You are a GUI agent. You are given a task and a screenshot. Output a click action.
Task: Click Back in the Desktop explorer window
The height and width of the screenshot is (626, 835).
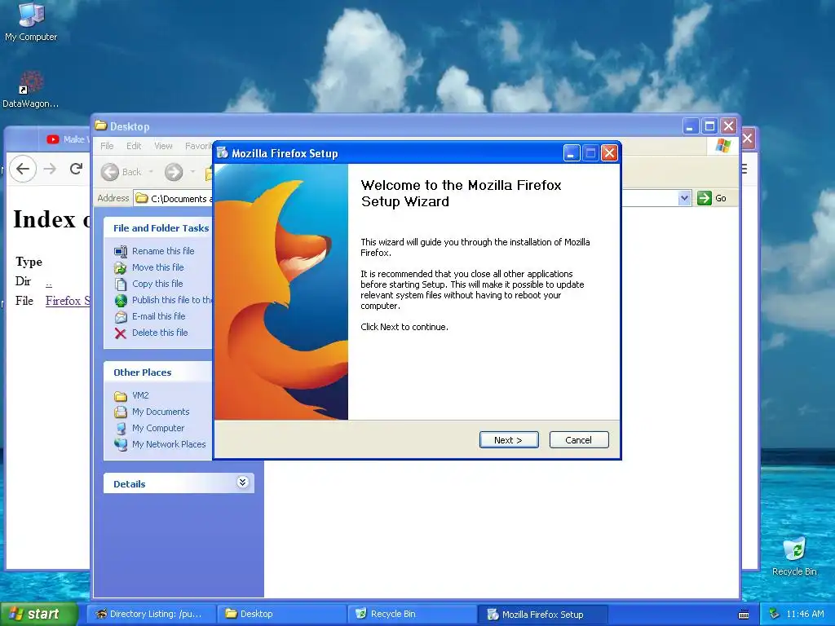point(121,172)
